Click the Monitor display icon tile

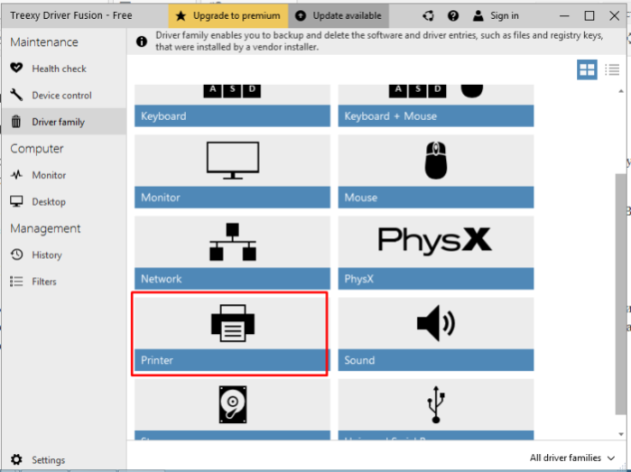click(x=233, y=160)
